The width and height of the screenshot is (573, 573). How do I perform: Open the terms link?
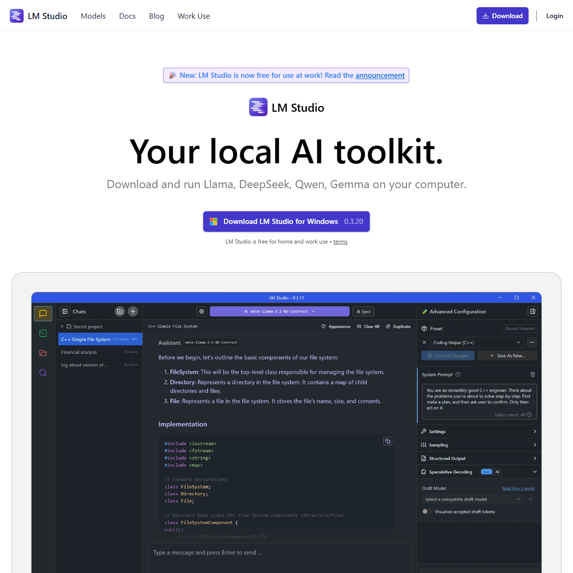340,242
